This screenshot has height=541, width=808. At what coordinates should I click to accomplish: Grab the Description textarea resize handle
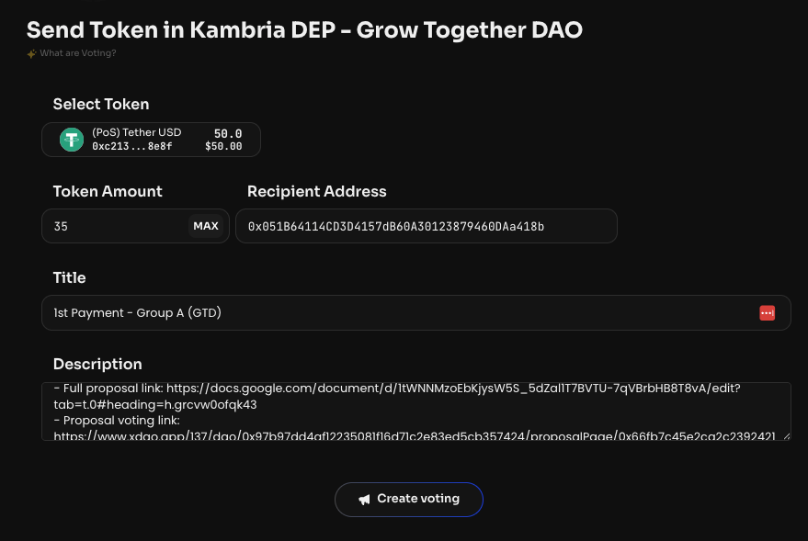pyautogui.click(x=786, y=436)
